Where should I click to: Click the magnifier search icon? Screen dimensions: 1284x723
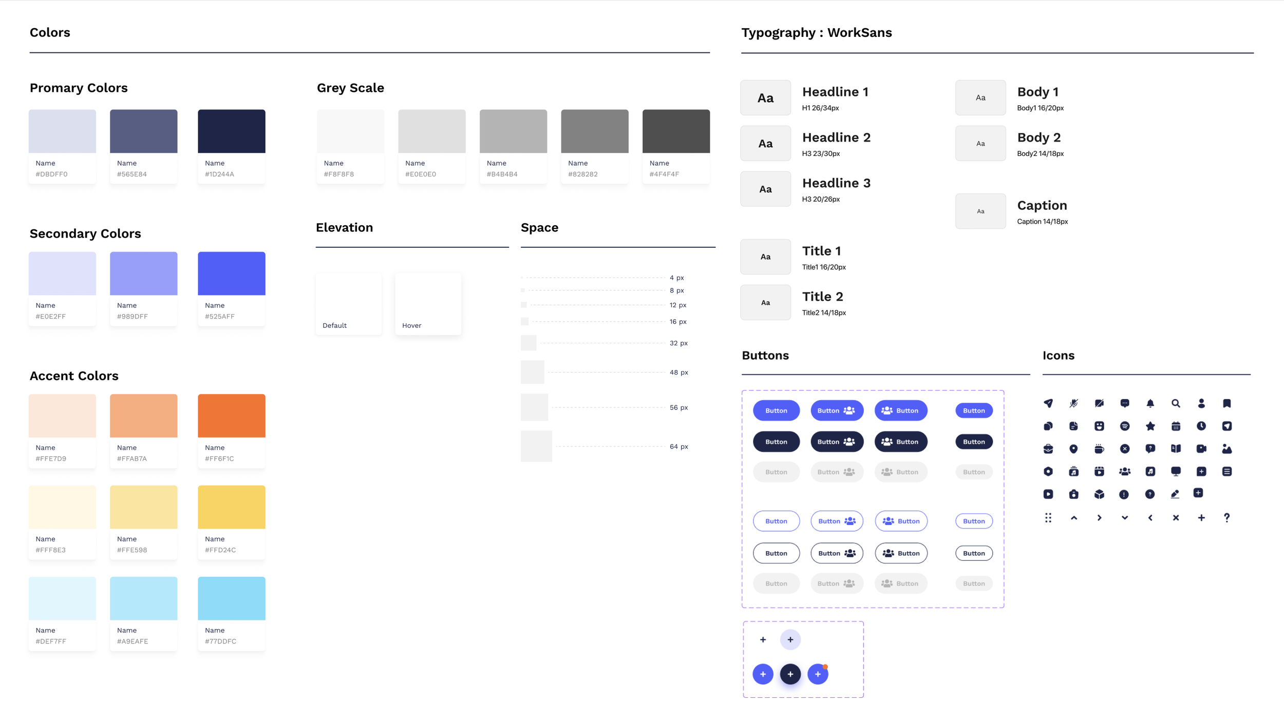pyautogui.click(x=1176, y=403)
